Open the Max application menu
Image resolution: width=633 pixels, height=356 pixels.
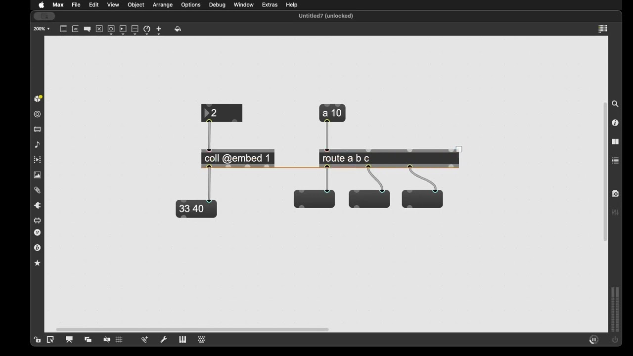(58, 4)
